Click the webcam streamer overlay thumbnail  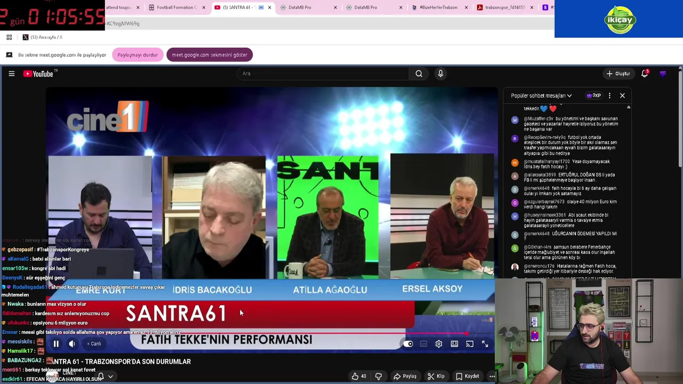589,331
